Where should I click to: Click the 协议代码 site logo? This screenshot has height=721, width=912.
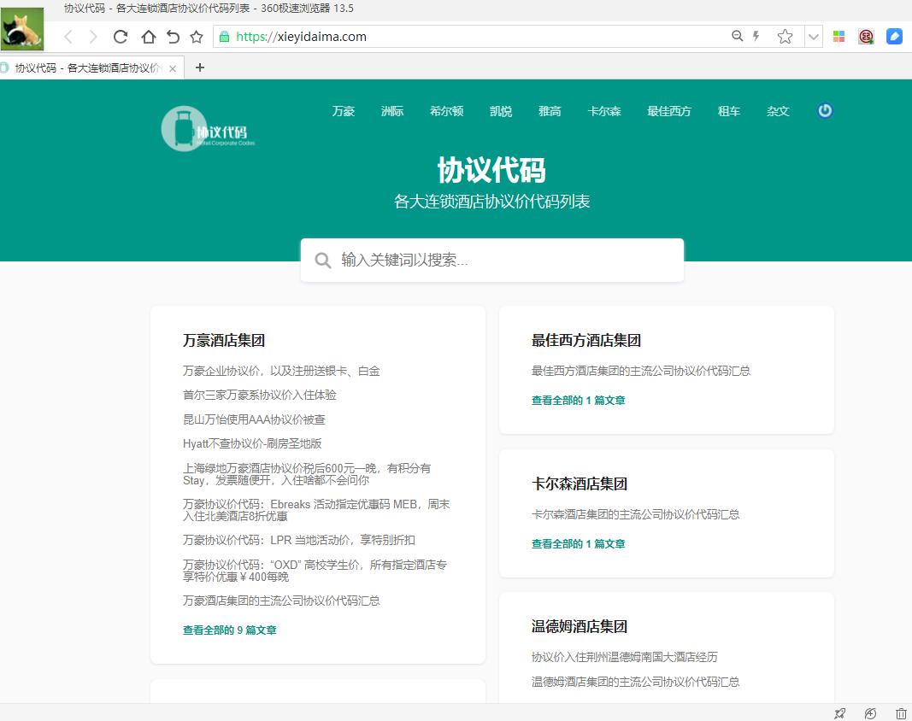[x=209, y=128]
